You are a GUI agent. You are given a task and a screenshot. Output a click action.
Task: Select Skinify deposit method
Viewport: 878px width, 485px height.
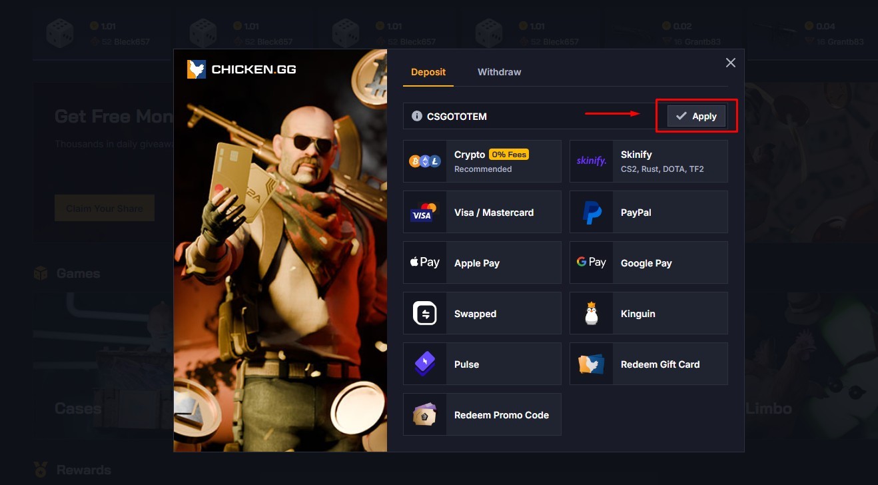pos(649,161)
